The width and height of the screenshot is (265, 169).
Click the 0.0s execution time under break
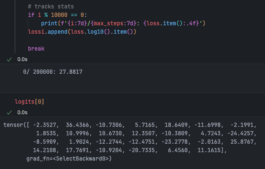22,59
